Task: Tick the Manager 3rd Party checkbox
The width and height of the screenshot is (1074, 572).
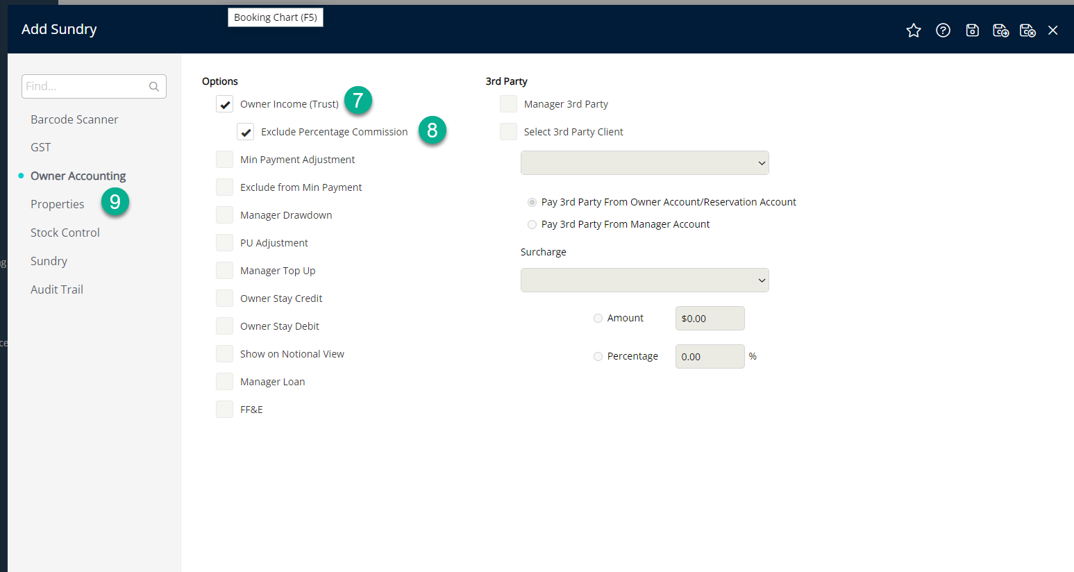Action: [509, 104]
